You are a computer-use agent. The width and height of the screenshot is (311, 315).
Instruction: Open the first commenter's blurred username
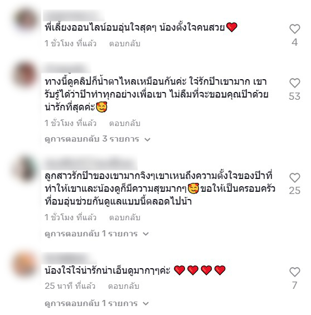click(x=74, y=15)
